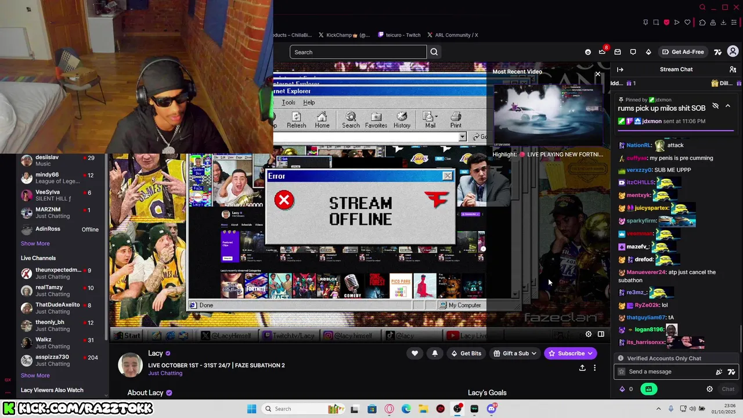Image resolution: width=743 pixels, height=418 pixels.
Task: Click the browser pin toolbar icon
Action: (x=645, y=23)
